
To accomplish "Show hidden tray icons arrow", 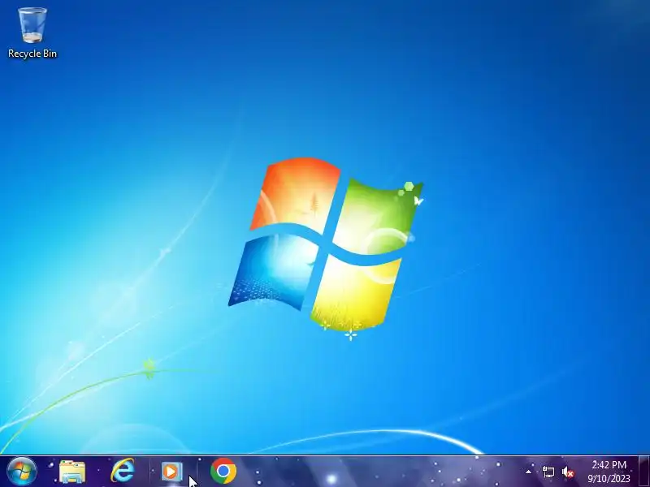I will tap(529, 472).
